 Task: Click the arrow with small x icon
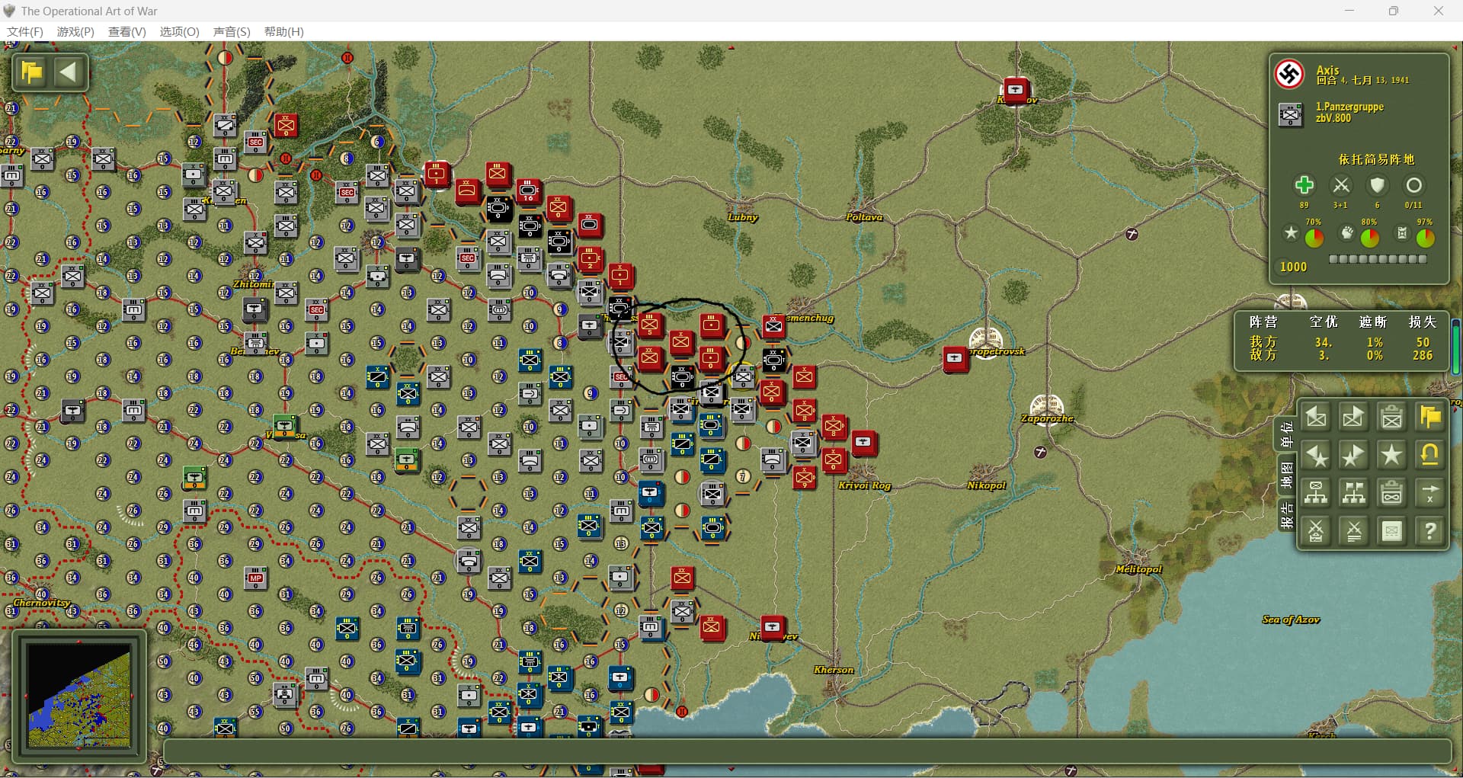[x=1430, y=493]
